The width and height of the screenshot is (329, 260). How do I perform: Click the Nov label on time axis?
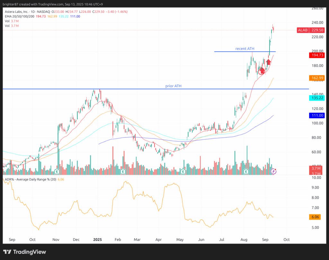[x=56, y=239]
